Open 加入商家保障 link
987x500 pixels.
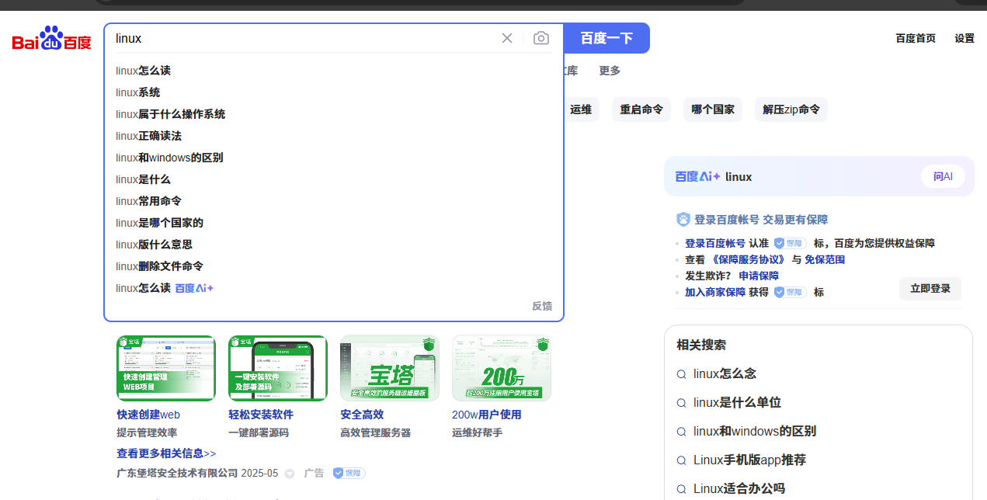pyautogui.click(x=715, y=292)
